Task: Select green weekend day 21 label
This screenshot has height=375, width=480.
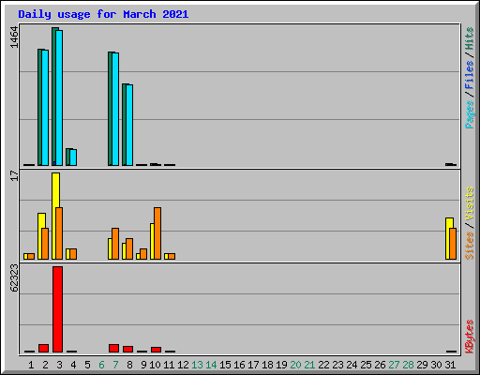Action: (309, 365)
